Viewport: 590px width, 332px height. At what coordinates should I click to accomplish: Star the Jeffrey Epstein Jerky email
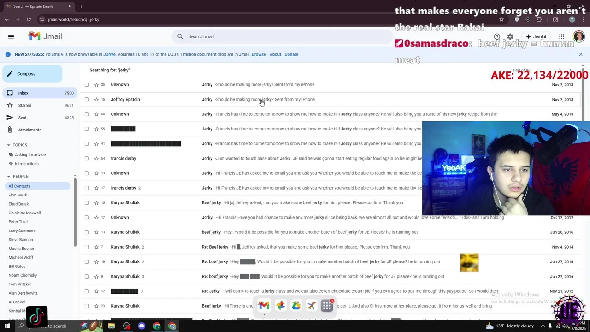96,99
